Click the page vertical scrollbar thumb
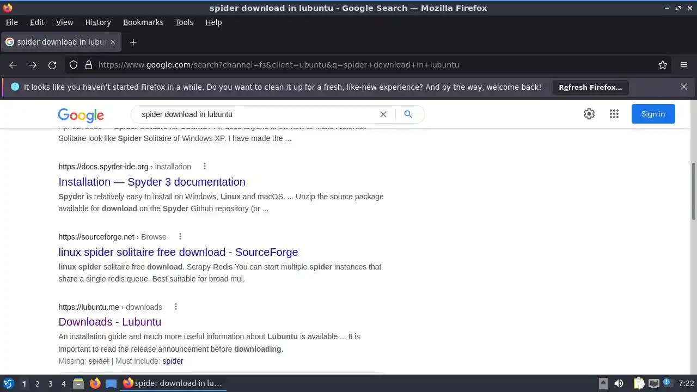The width and height of the screenshot is (697, 392). [694, 191]
